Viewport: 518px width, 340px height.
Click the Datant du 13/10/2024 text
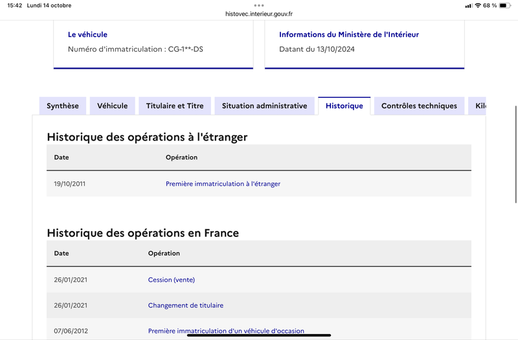pyautogui.click(x=317, y=49)
